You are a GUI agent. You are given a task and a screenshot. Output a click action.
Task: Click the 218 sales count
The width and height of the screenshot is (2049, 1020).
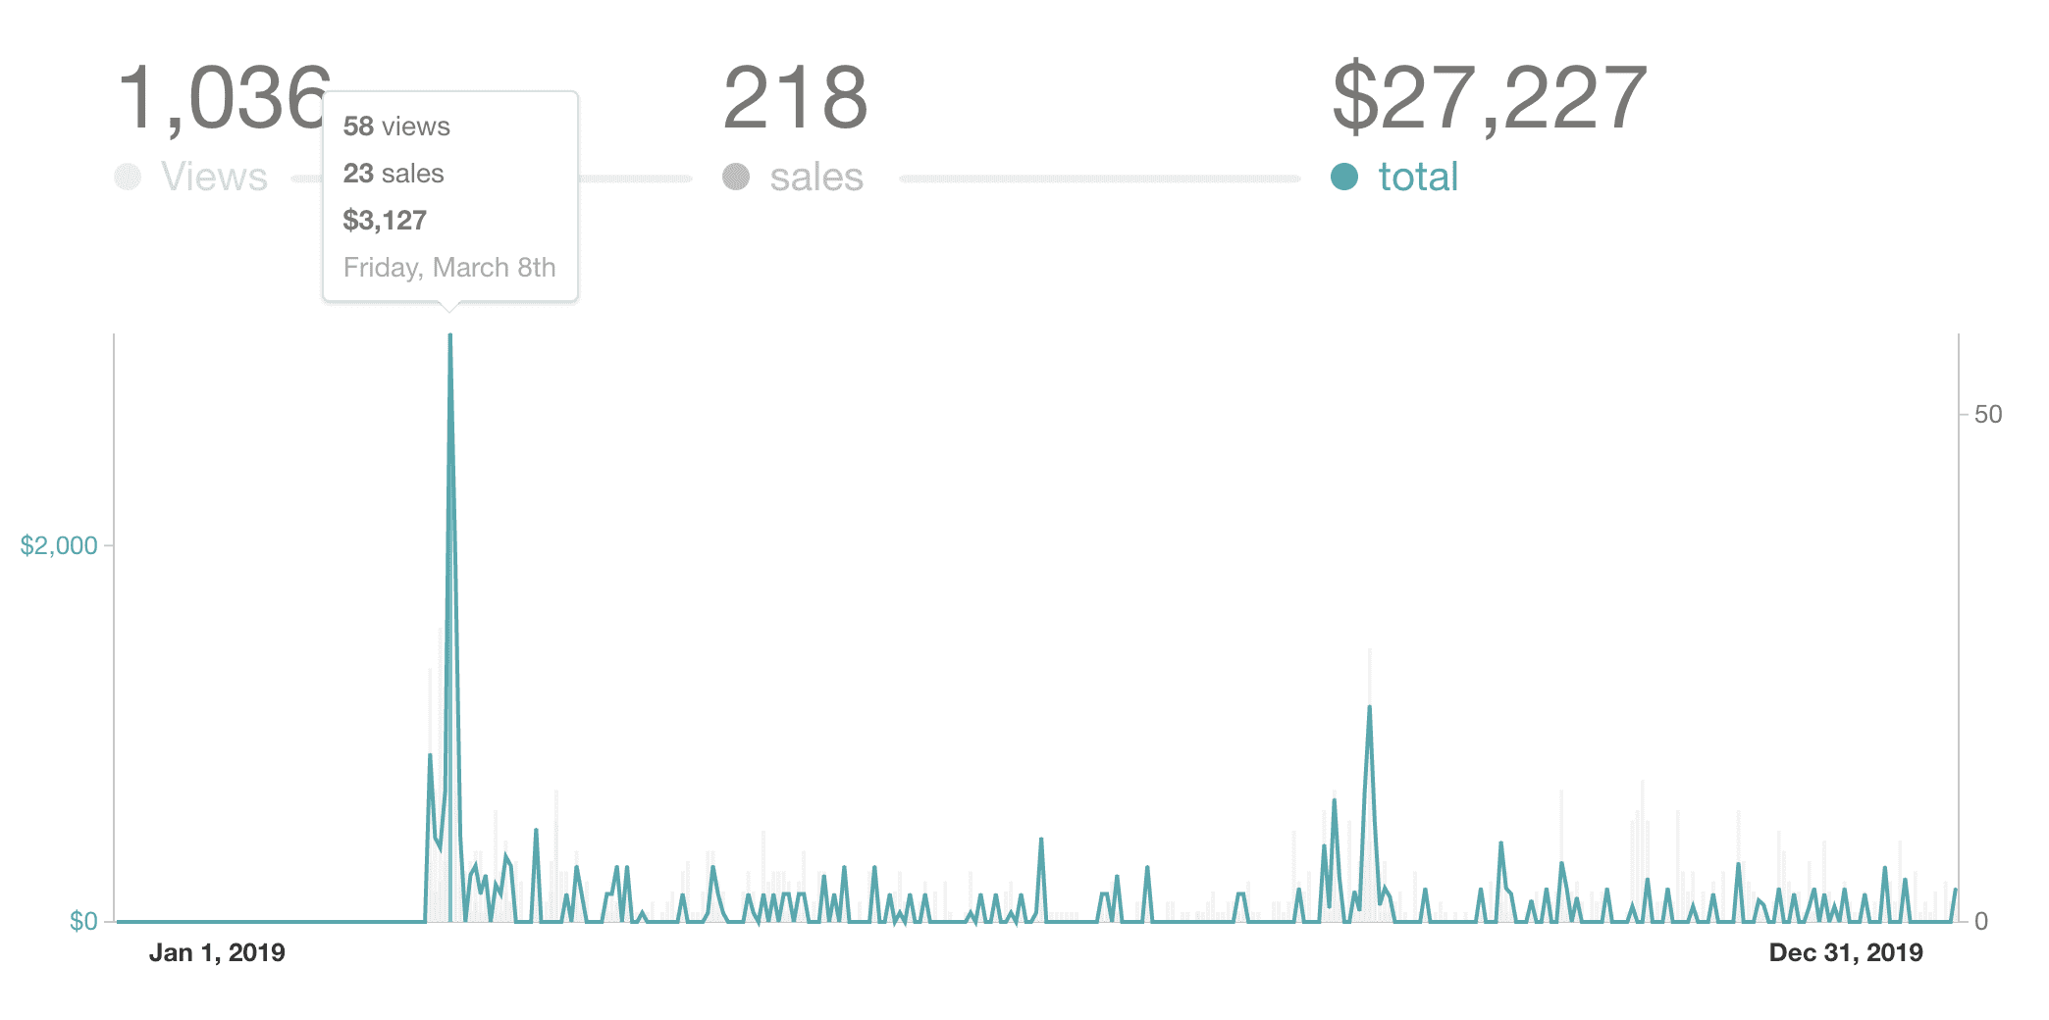[795, 98]
